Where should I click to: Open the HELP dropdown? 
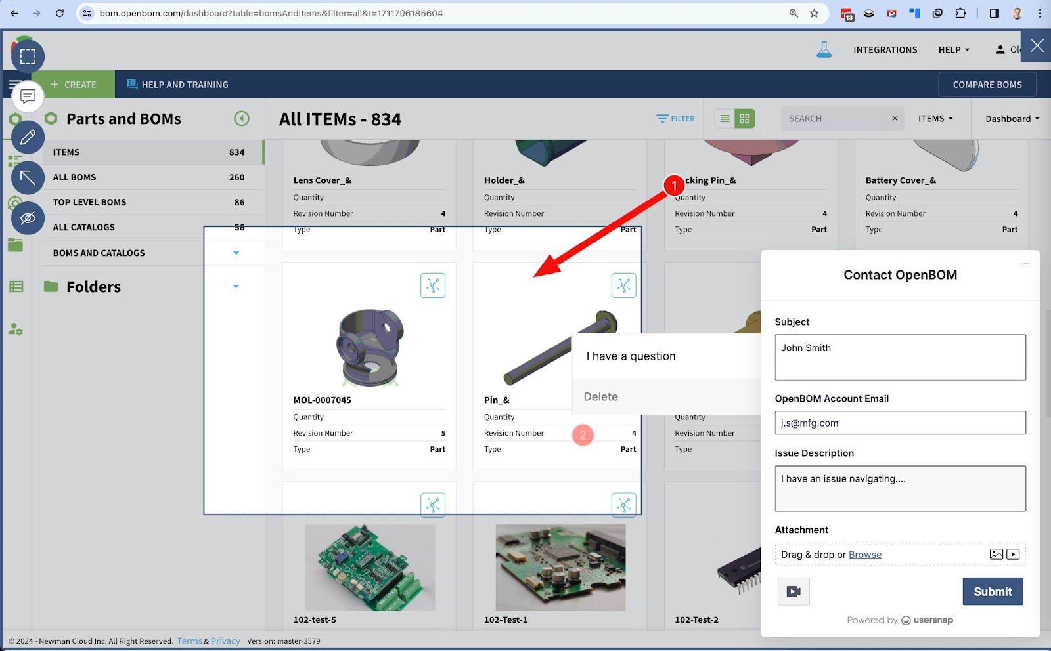(x=954, y=50)
